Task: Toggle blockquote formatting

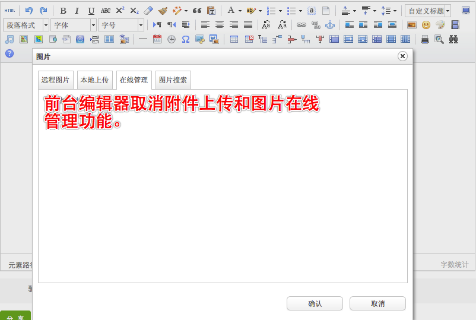Action: click(196, 11)
